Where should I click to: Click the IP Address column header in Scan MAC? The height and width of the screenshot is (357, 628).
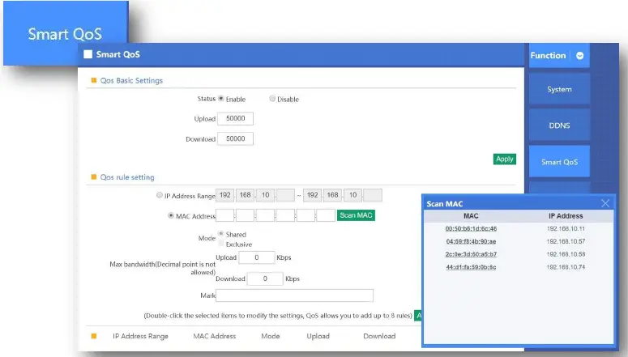pos(566,216)
